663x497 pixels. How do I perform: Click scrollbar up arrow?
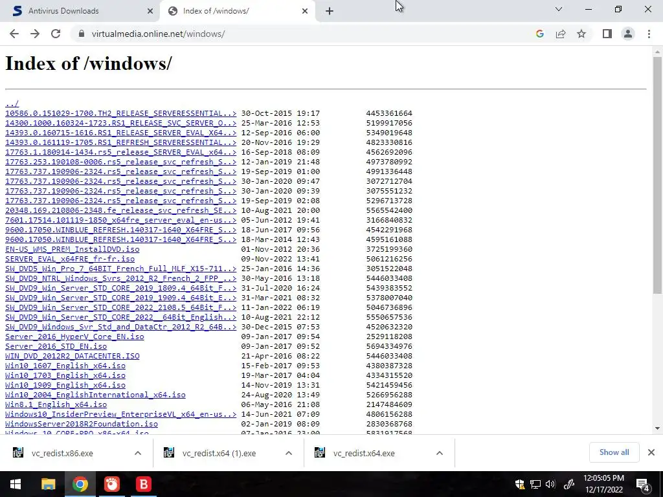click(657, 52)
